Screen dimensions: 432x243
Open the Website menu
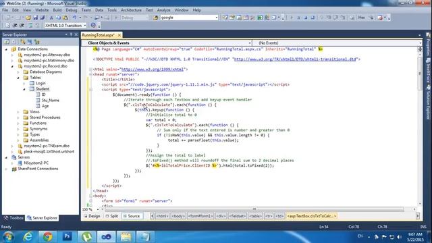(42, 10)
